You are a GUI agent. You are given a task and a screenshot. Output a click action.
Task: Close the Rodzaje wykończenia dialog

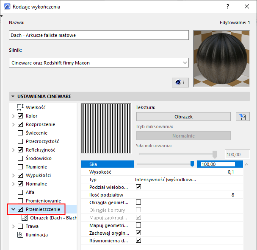click(x=247, y=6)
